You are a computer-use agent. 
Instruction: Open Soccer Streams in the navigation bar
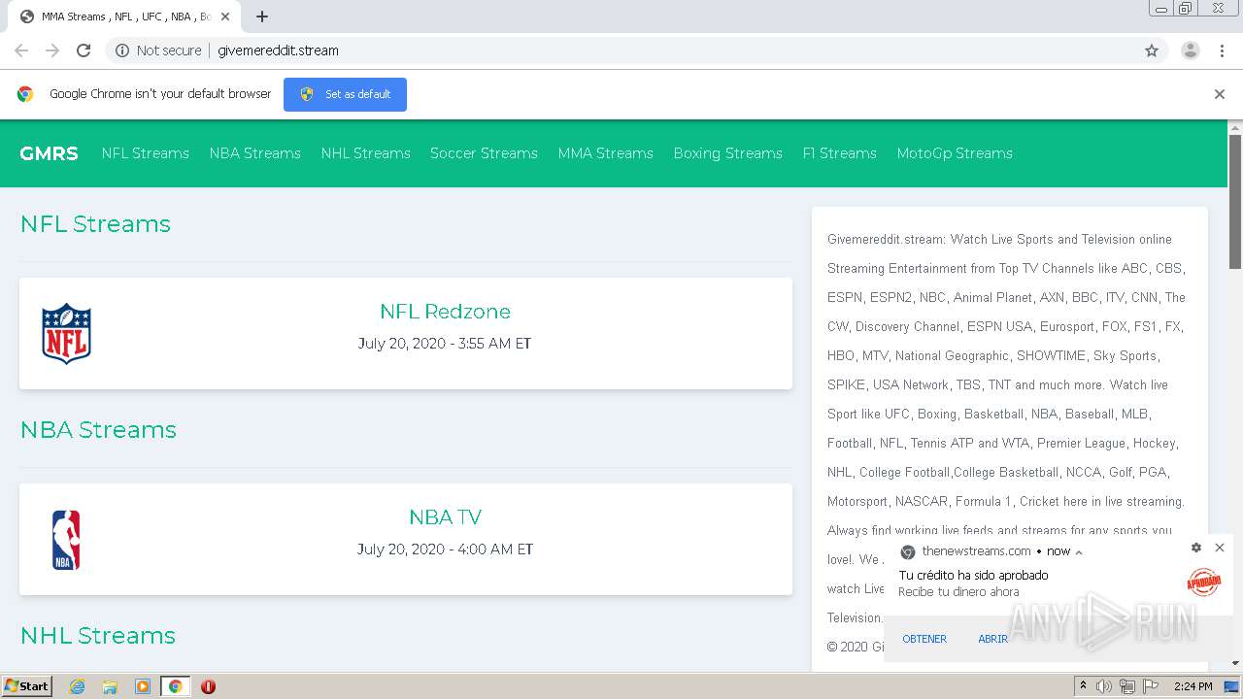pyautogui.click(x=484, y=153)
